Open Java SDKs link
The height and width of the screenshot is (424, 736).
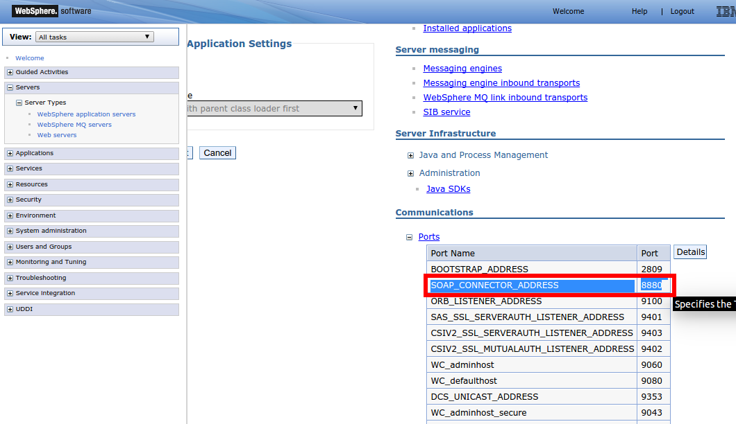pos(449,189)
